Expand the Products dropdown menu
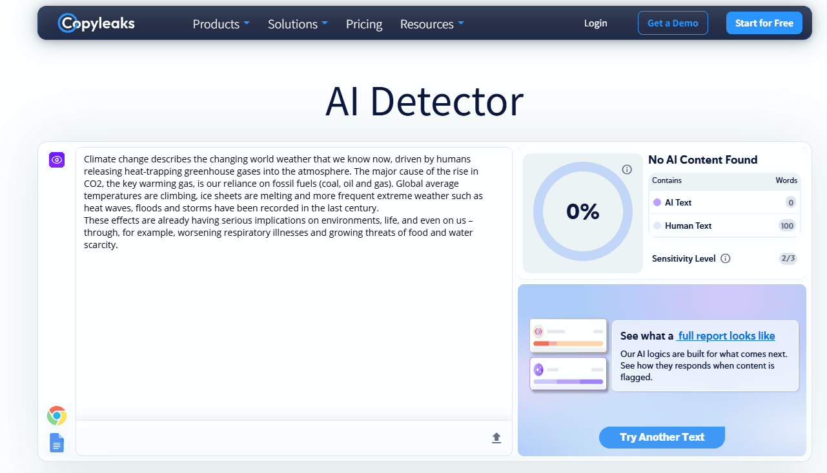 (221, 24)
